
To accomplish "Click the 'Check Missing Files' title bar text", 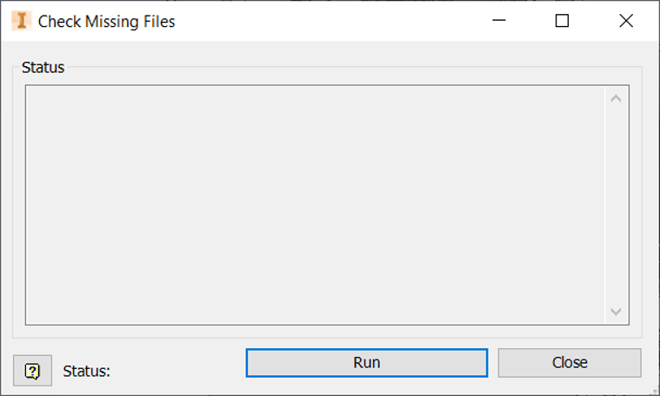I will point(106,22).
